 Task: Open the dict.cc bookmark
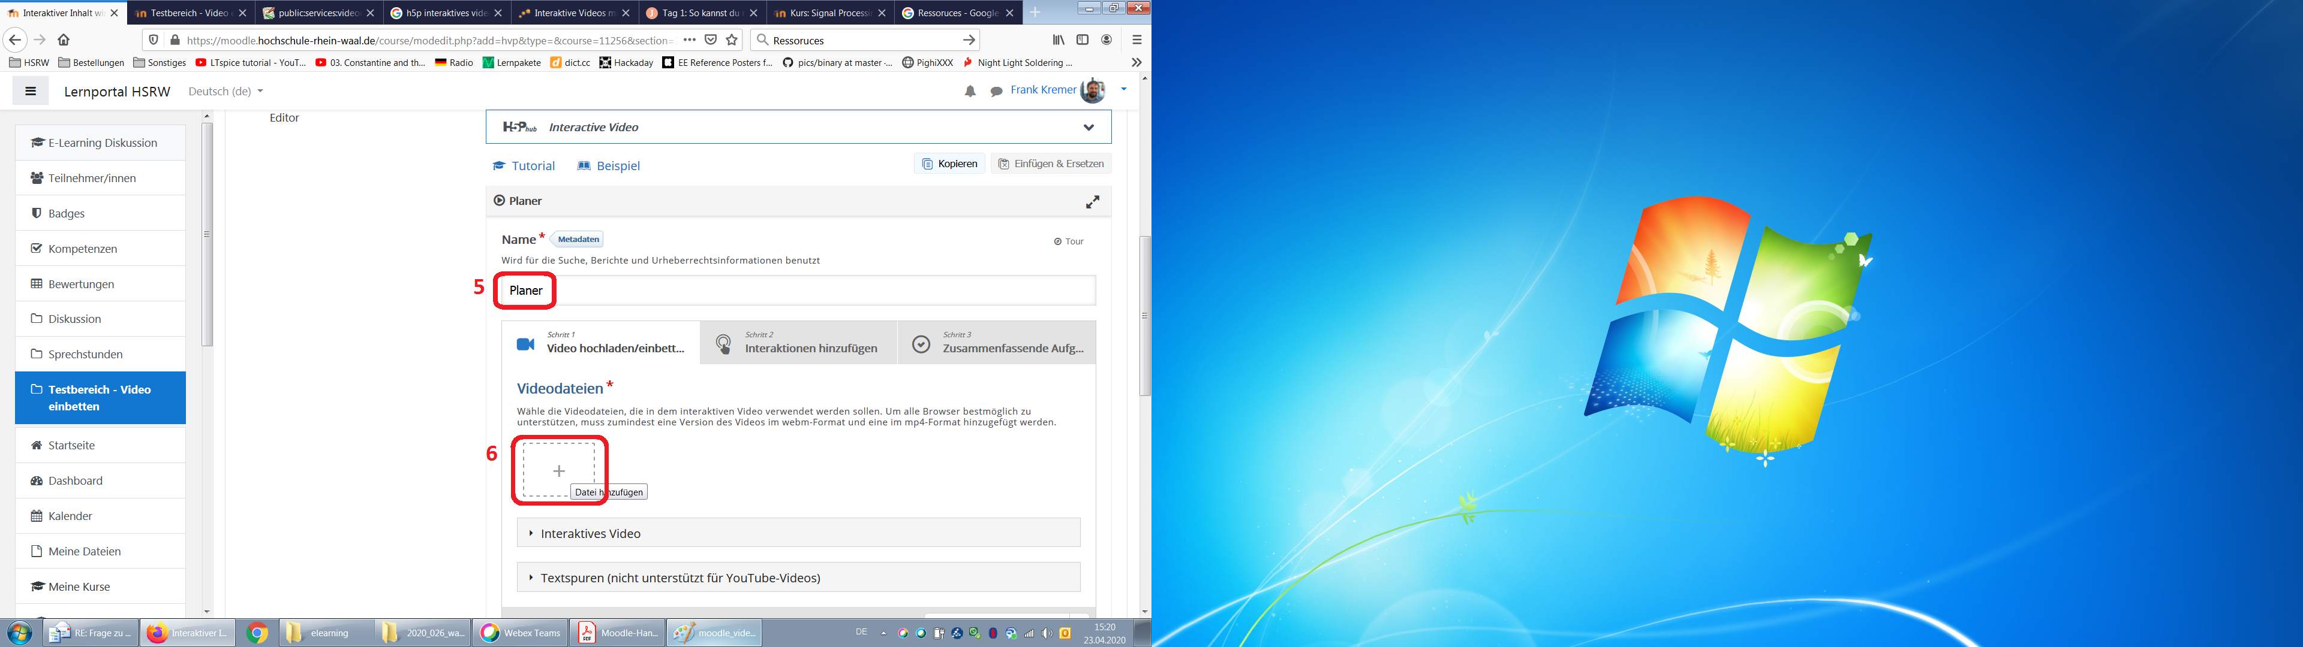570,62
